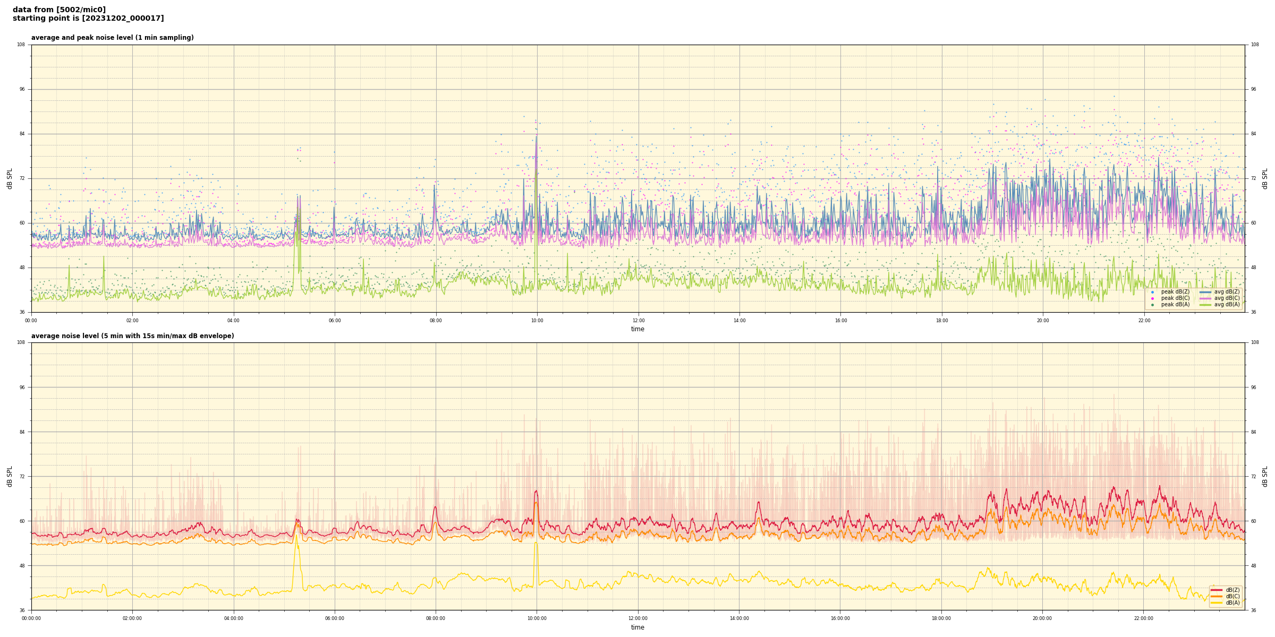
Task: Click left 'dB SPL' label of top chart
Action: coord(10,178)
